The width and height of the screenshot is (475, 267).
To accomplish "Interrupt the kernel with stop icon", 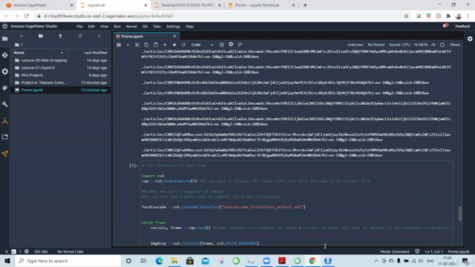I will (174, 44).
